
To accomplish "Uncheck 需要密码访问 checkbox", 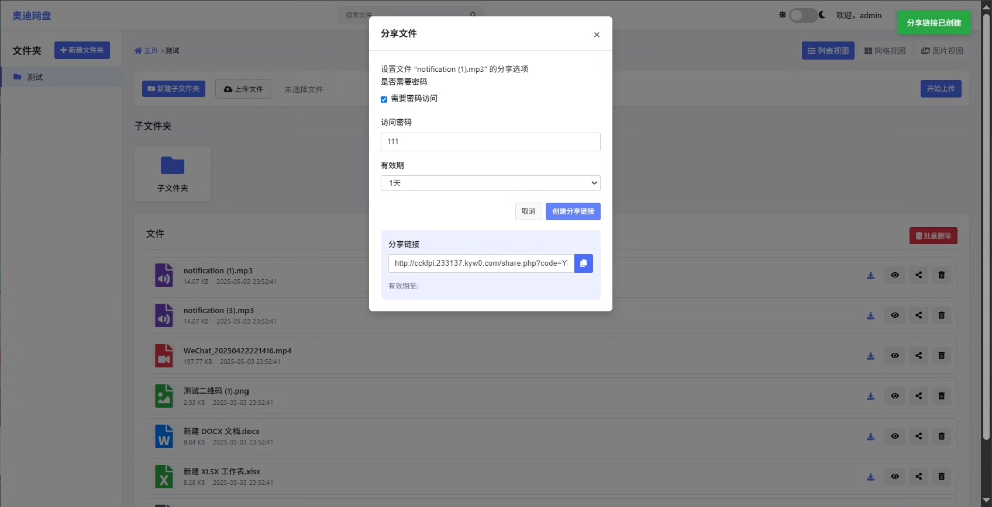I will [x=384, y=99].
